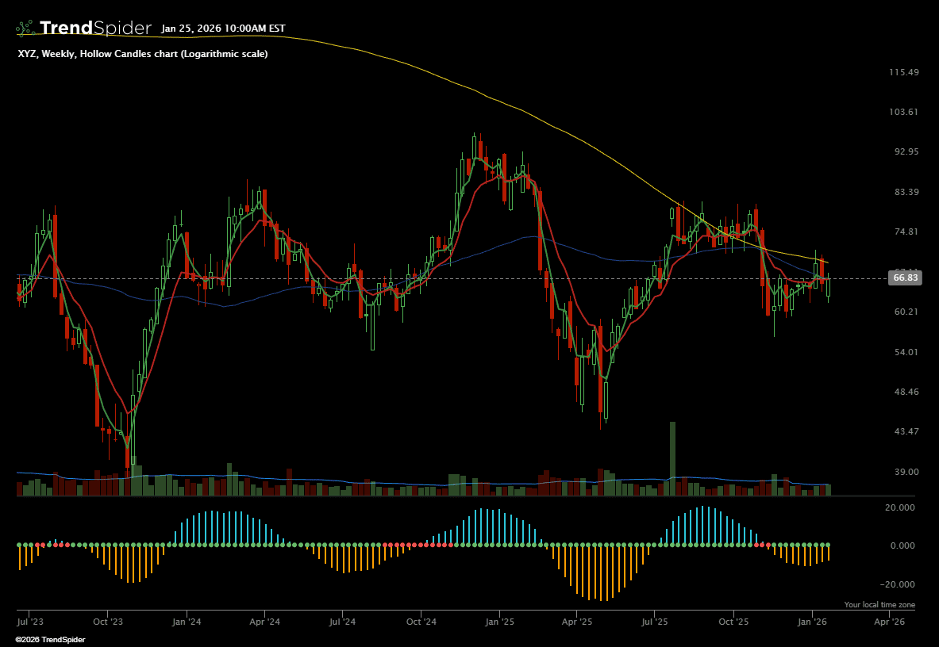Click the 83.39 price axis label

pyautogui.click(x=904, y=192)
